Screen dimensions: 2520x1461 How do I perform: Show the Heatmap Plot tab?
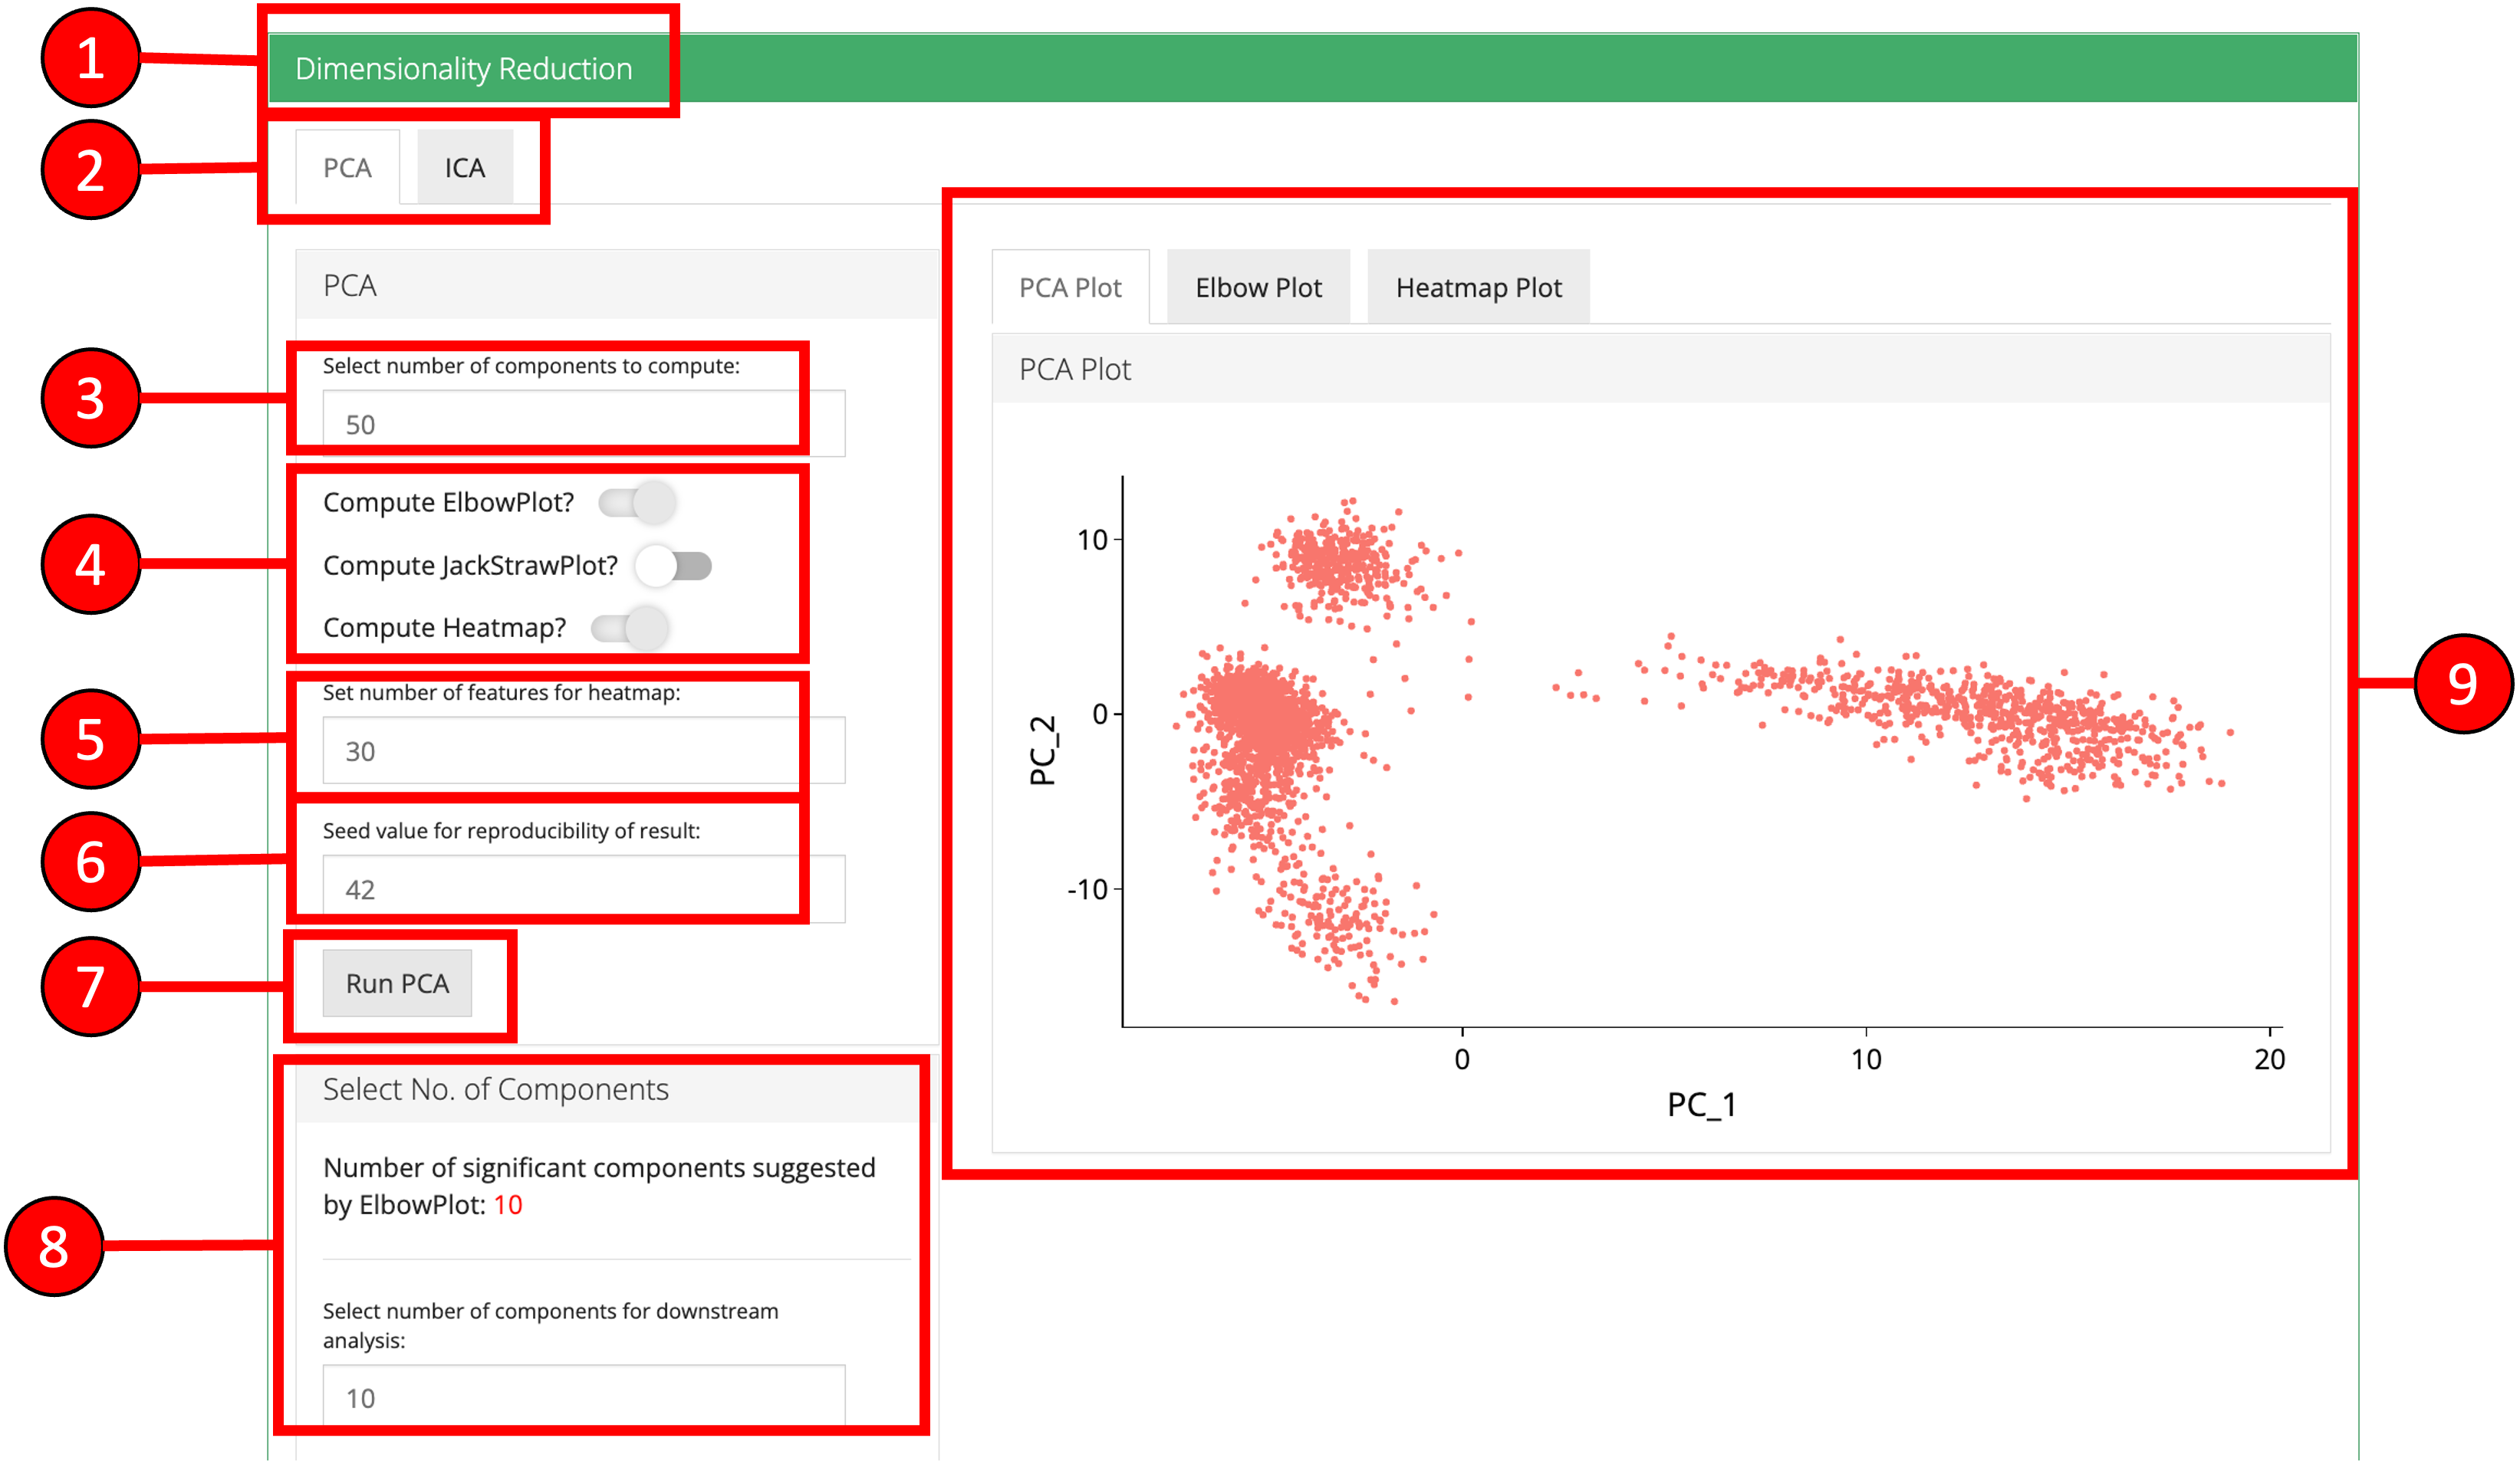point(1478,287)
